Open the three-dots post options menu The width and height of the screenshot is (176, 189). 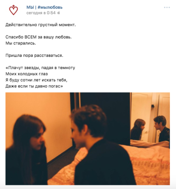(x=167, y=7)
